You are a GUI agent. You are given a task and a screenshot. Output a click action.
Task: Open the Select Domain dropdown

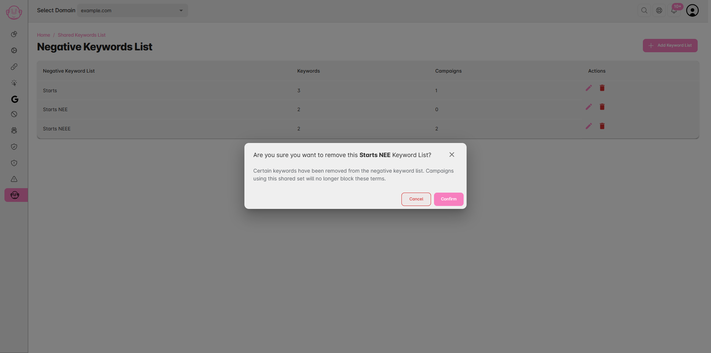coord(133,10)
